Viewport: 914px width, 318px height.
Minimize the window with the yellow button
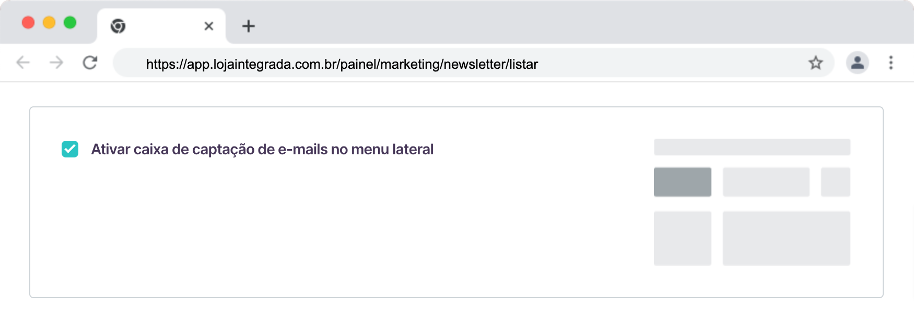tap(49, 22)
